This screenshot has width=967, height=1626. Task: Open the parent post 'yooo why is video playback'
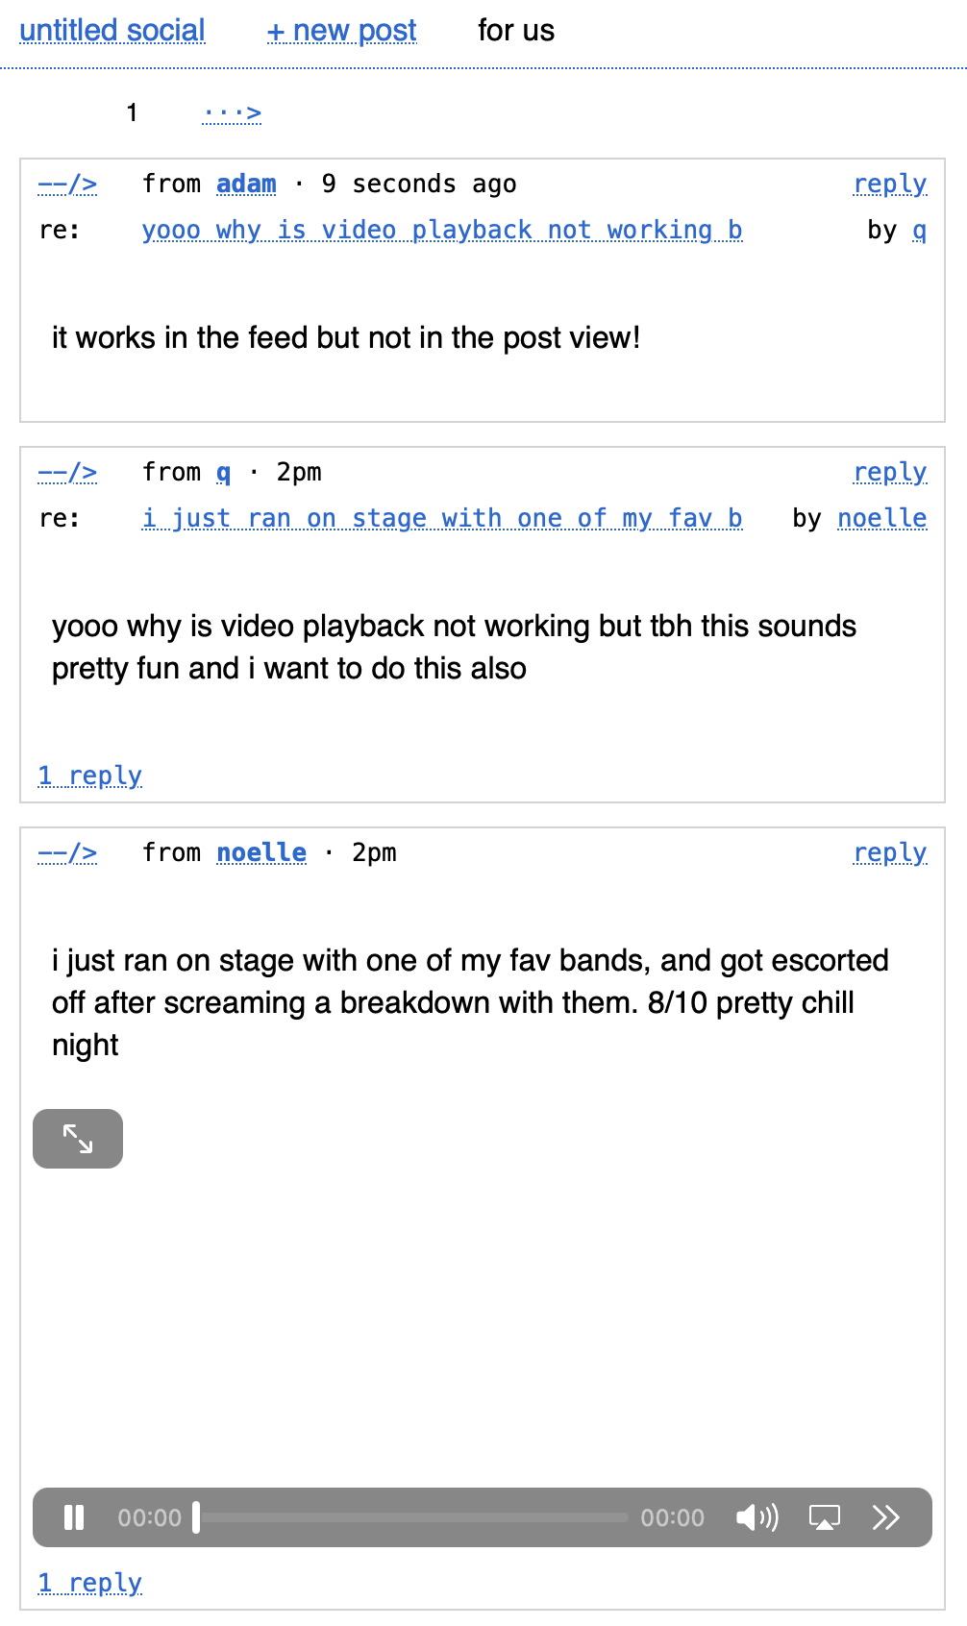(x=441, y=230)
